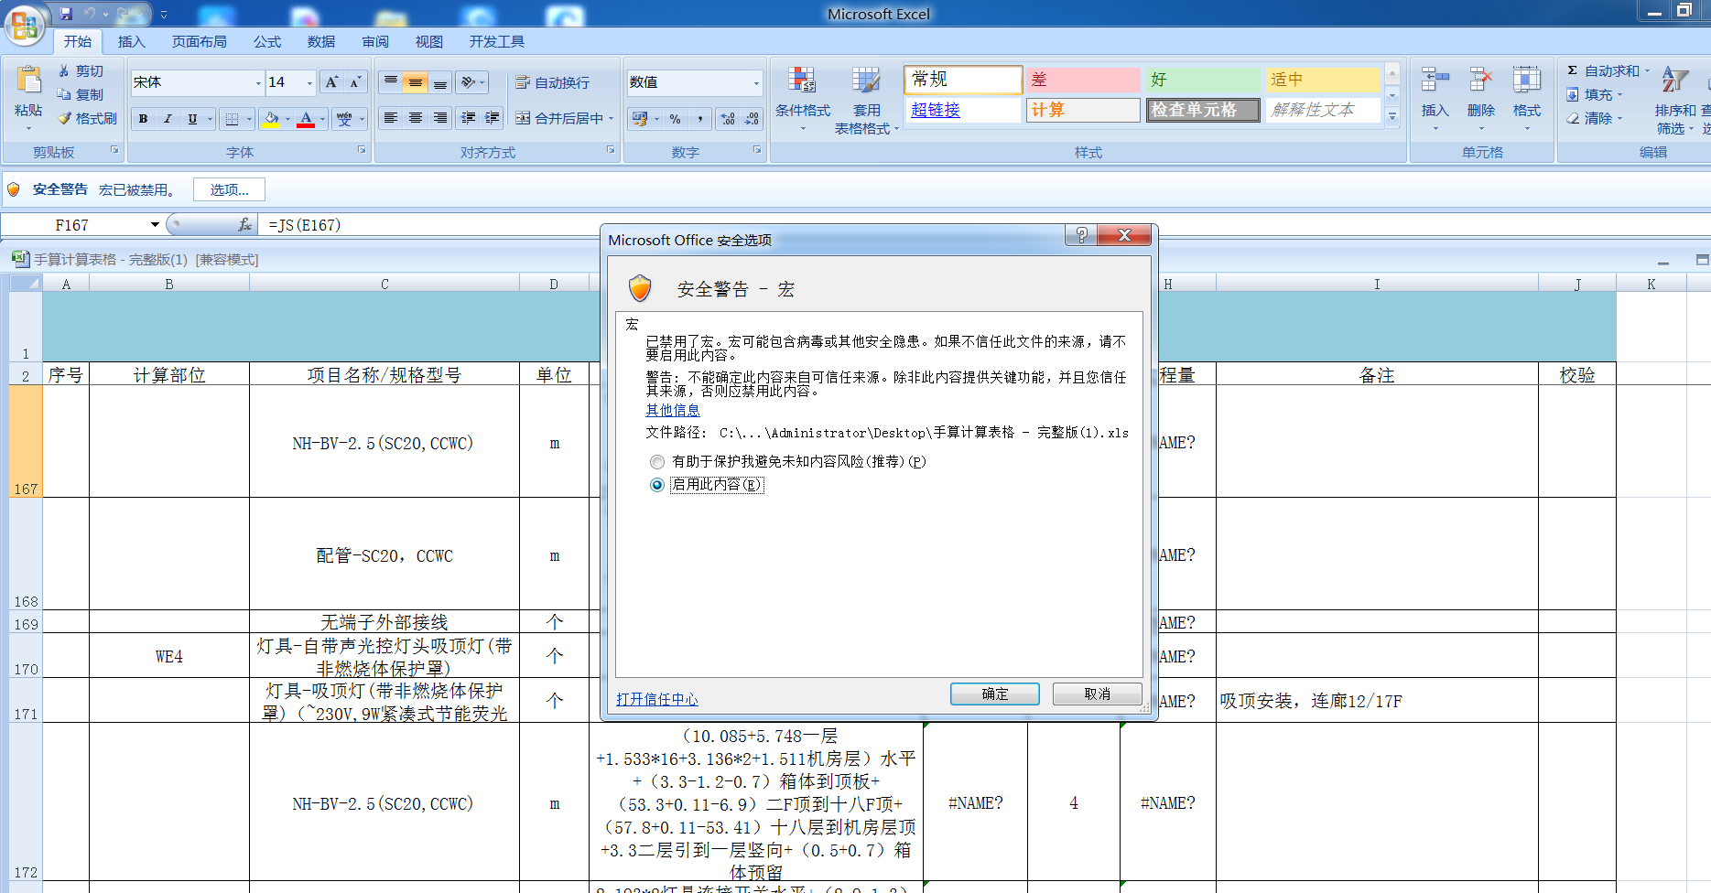Switch to the Insert (插入) tab
Viewport: 1711px width, 893px height.
pos(132,41)
